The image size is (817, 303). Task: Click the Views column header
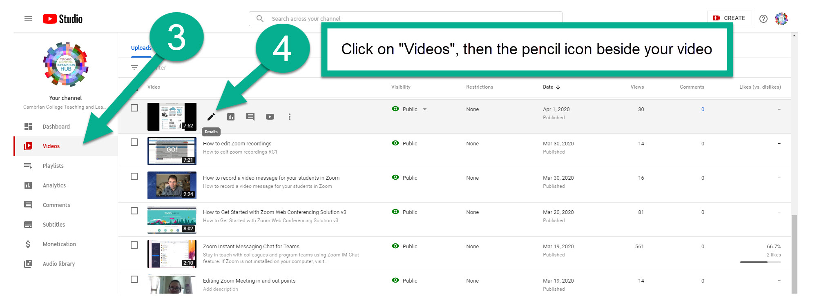tap(637, 87)
